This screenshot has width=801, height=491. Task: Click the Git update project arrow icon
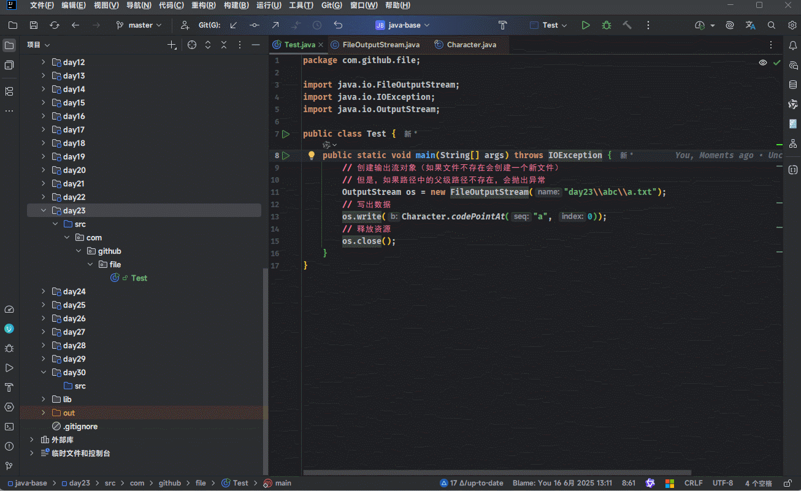click(x=234, y=25)
